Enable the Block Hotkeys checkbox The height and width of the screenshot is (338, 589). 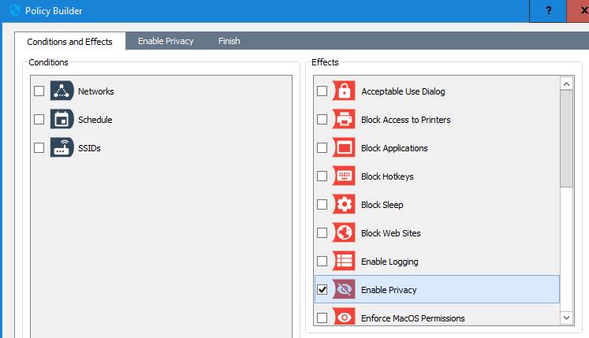(322, 176)
